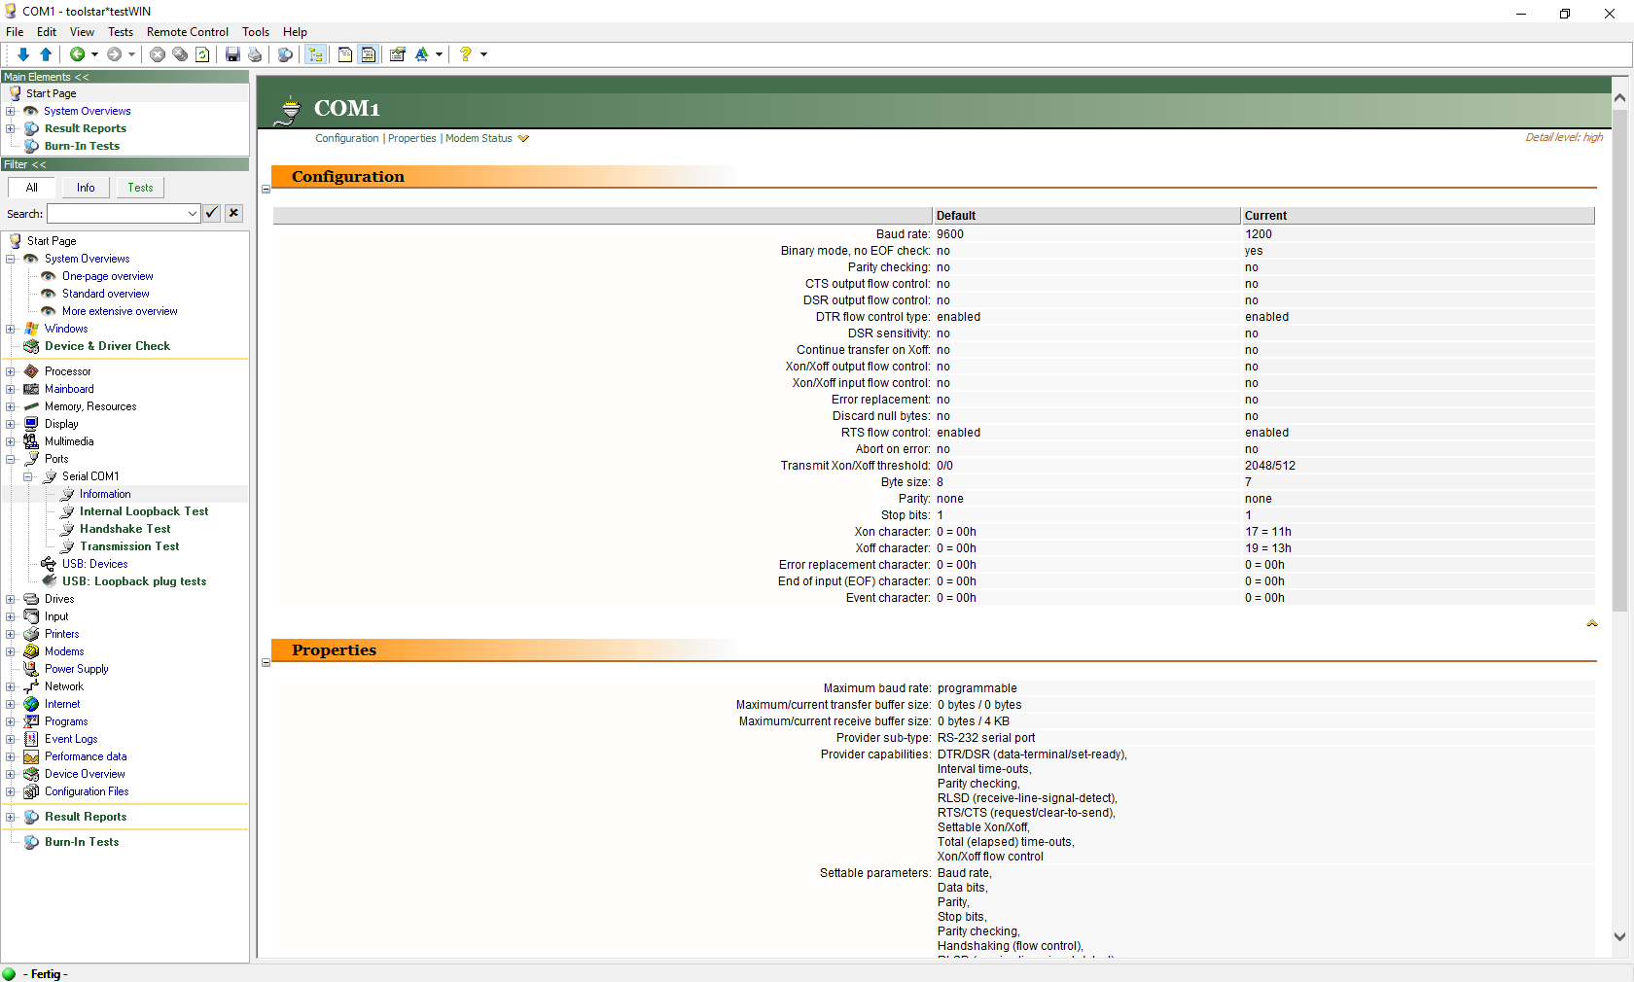This screenshot has height=982, width=1634.
Task: Click the vertical scrollbar down arrow
Action: coord(1619,937)
